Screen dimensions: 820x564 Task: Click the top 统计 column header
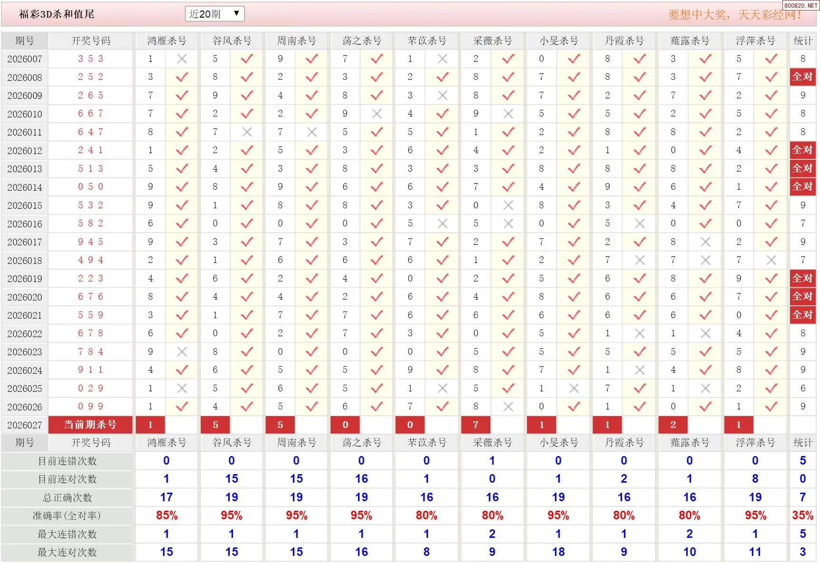click(x=803, y=41)
